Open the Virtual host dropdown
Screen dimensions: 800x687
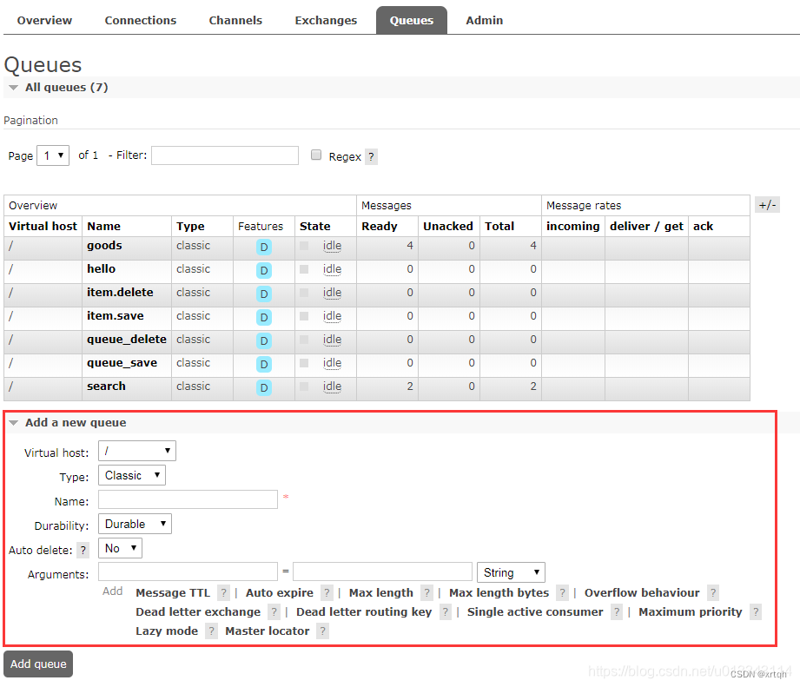point(137,451)
